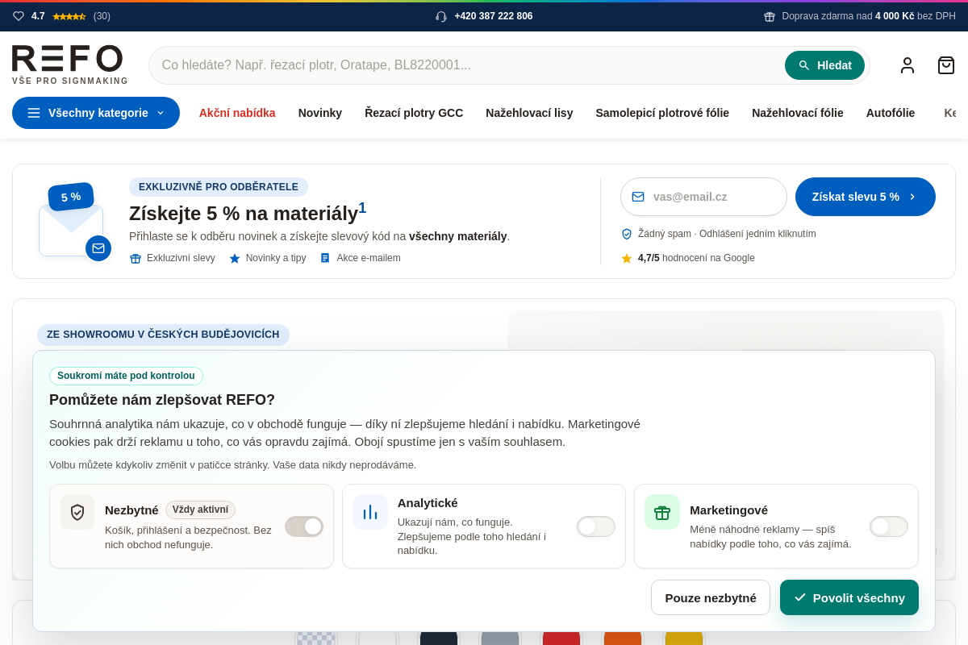Click the shield icon beside Žádný spam

point(627,234)
